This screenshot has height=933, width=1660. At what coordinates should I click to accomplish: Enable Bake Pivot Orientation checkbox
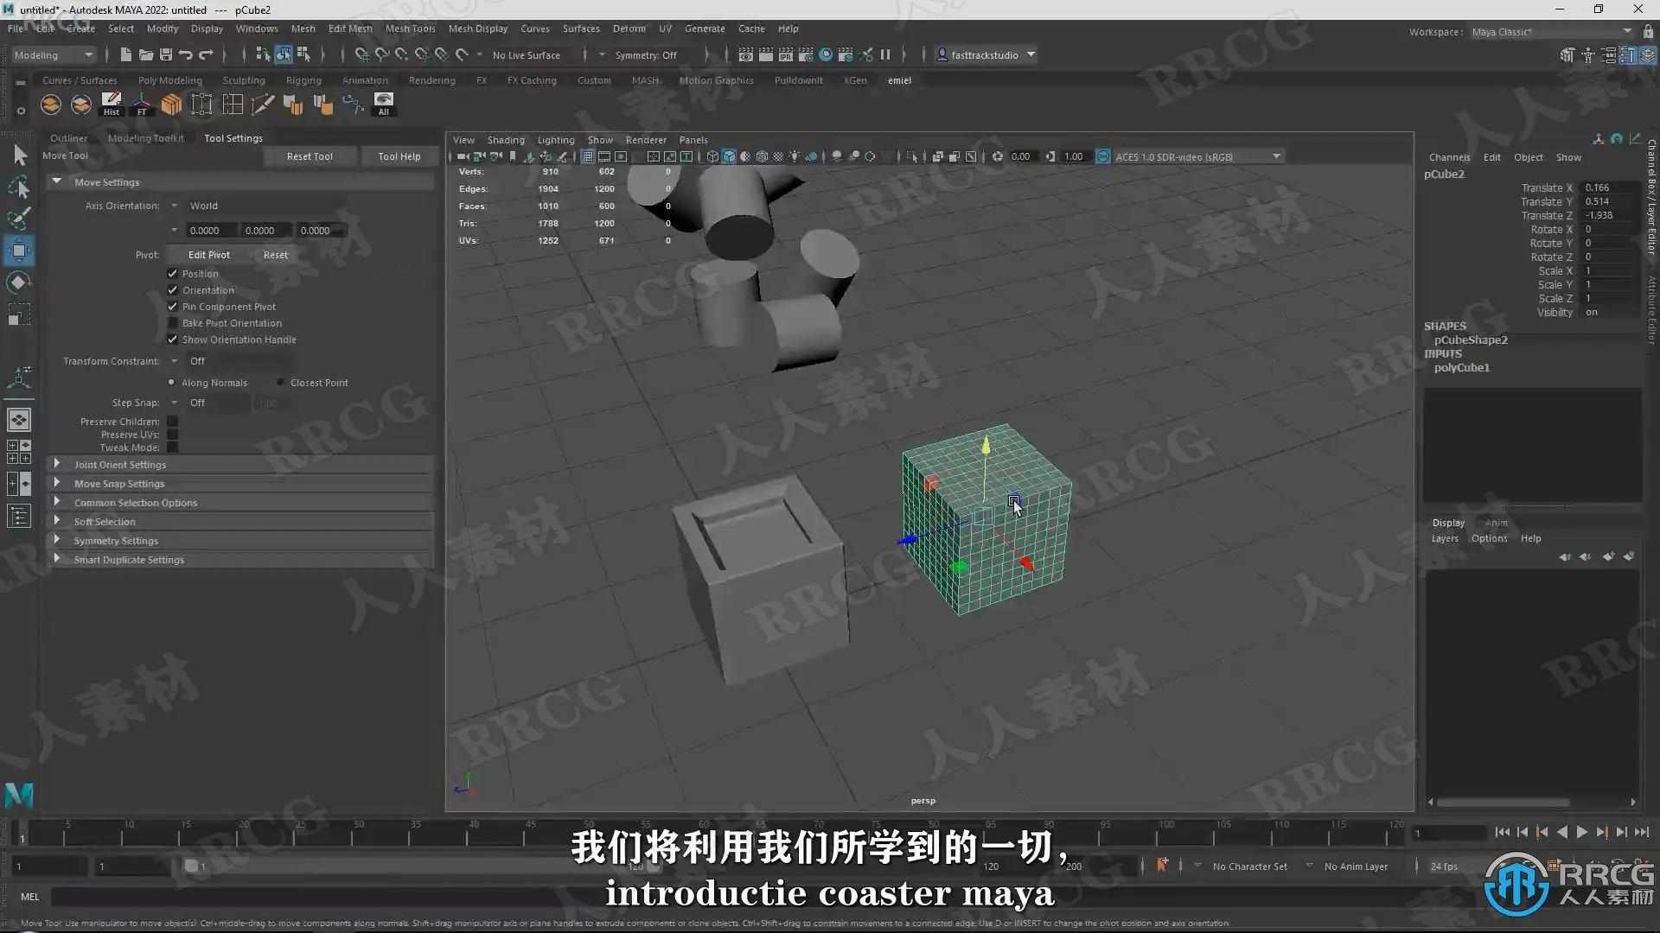(x=173, y=323)
